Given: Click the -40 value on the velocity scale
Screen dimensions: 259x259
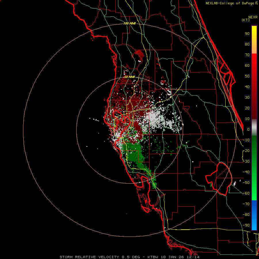Looking at the screenshot, I should click(246, 172).
